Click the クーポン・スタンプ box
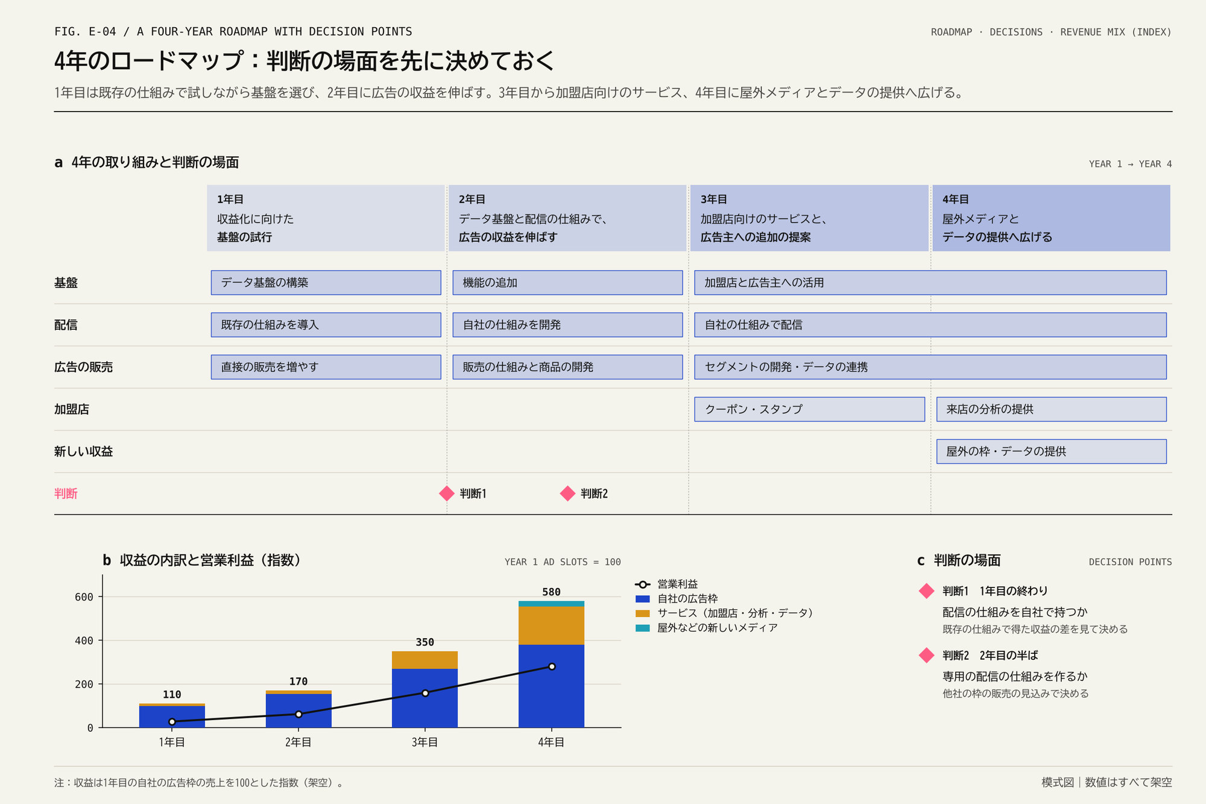Viewport: 1206px width, 804px height. point(809,409)
